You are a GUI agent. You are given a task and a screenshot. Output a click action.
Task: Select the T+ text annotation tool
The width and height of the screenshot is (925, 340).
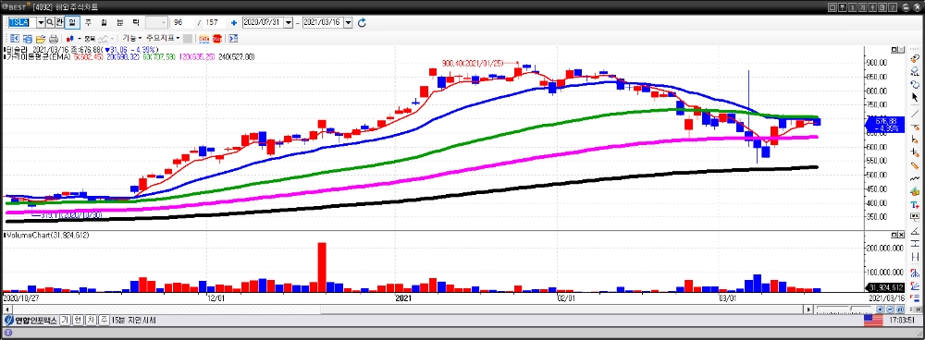point(915,204)
